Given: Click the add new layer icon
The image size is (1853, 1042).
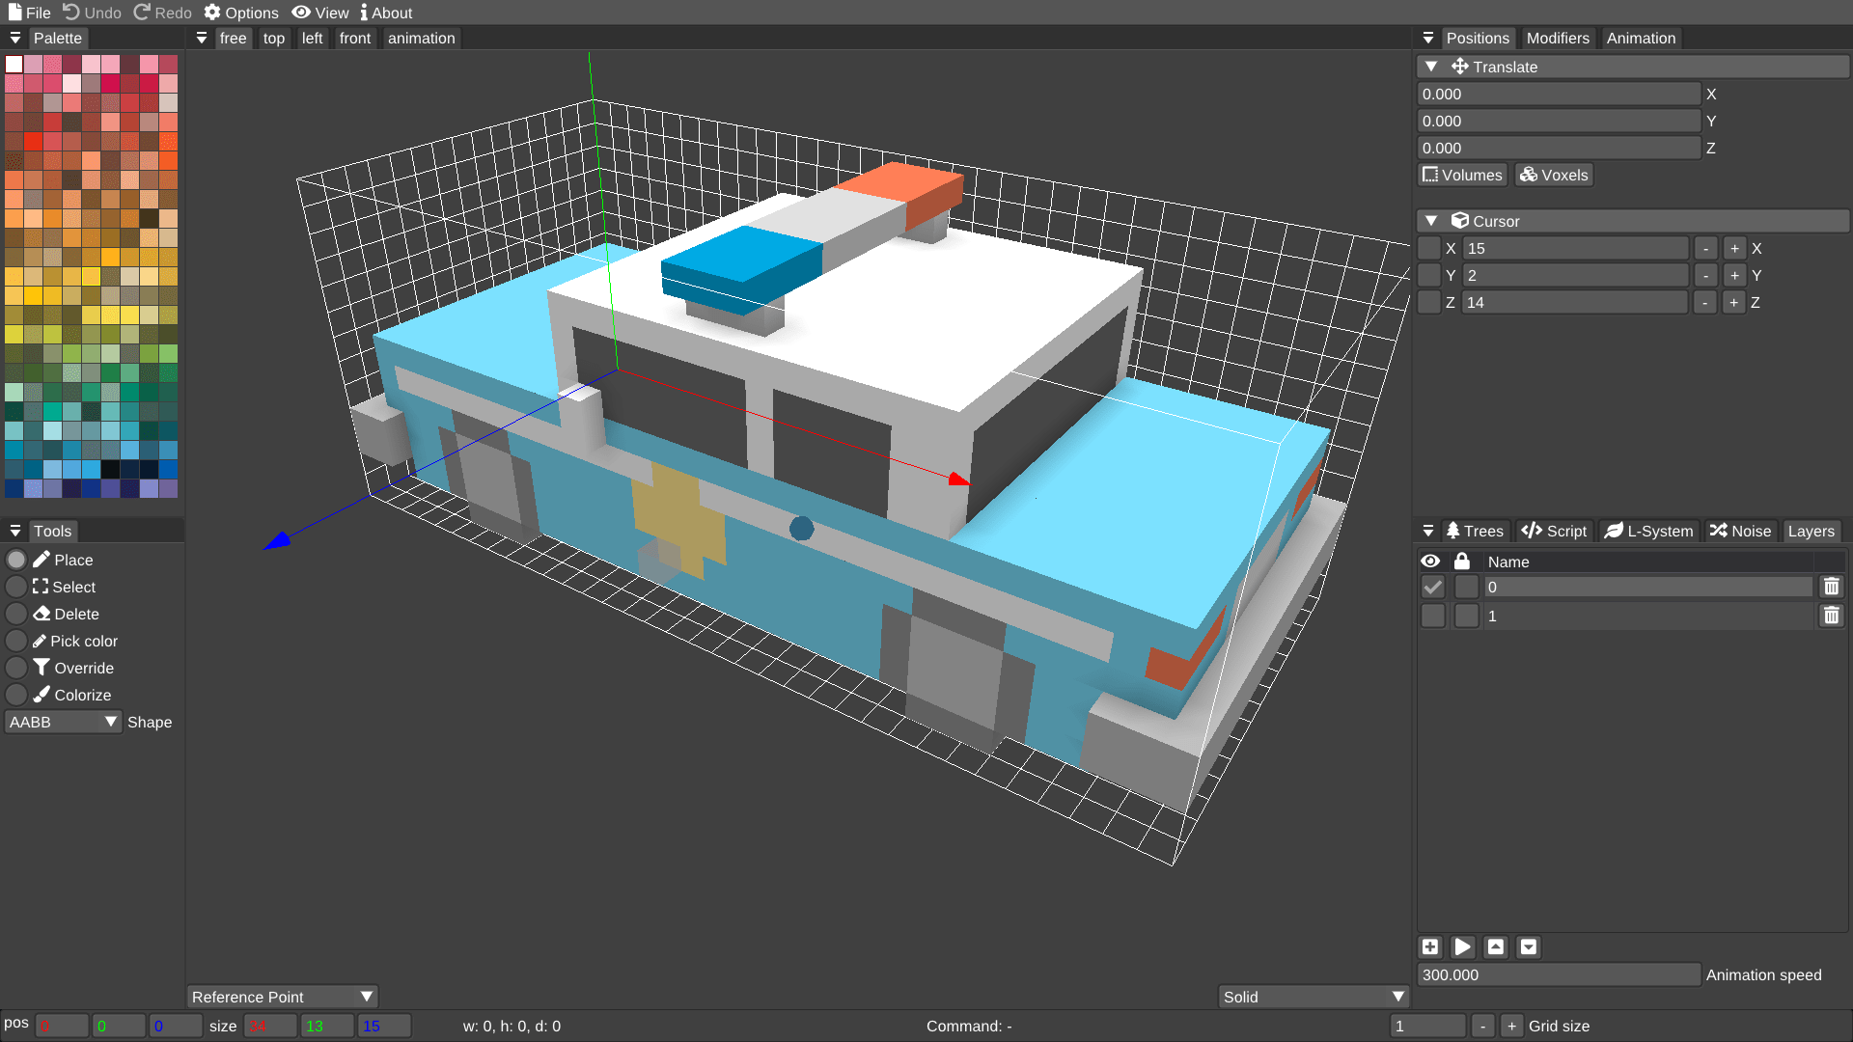Looking at the screenshot, I should coord(1430,947).
